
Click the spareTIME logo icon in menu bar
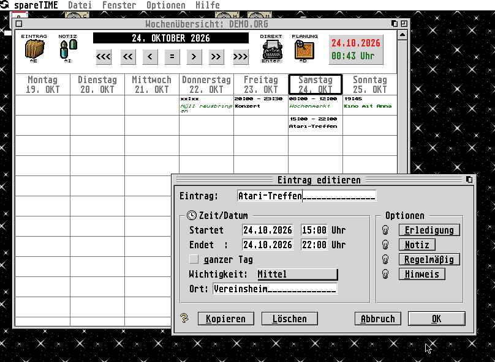pos(4,4)
